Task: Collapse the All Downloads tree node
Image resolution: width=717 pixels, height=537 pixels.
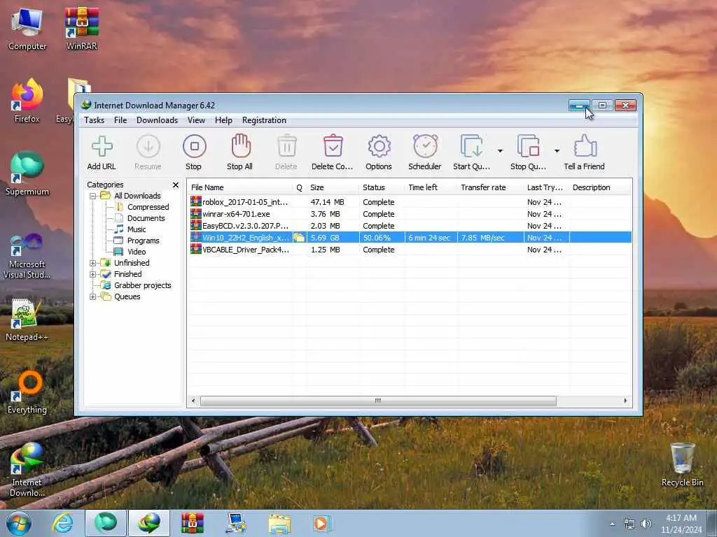Action: coord(93,196)
